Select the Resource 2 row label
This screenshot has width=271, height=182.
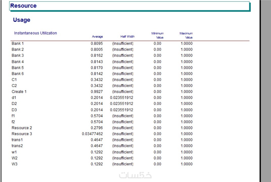pos(22,128)
